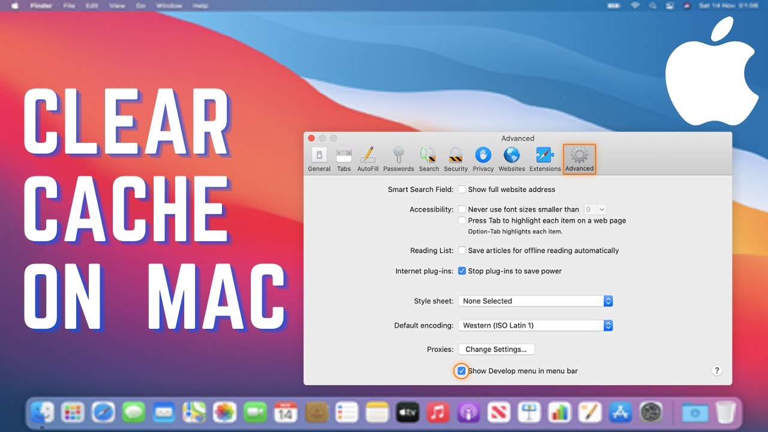Open the AutoFill settings pane
The width and height of the screenshot is (768, 432).
(x=368, y=158)
